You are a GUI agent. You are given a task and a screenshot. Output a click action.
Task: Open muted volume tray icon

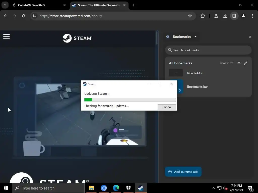[x=225, y=188]
